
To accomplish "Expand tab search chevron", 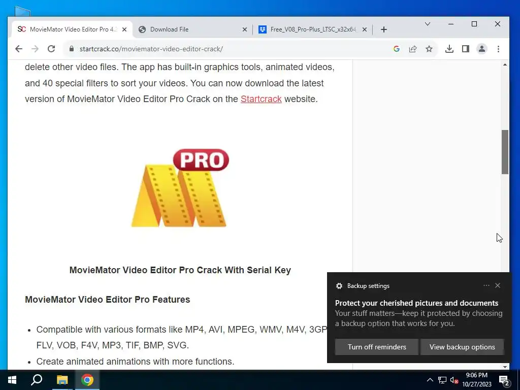I will tap(428, 24).
